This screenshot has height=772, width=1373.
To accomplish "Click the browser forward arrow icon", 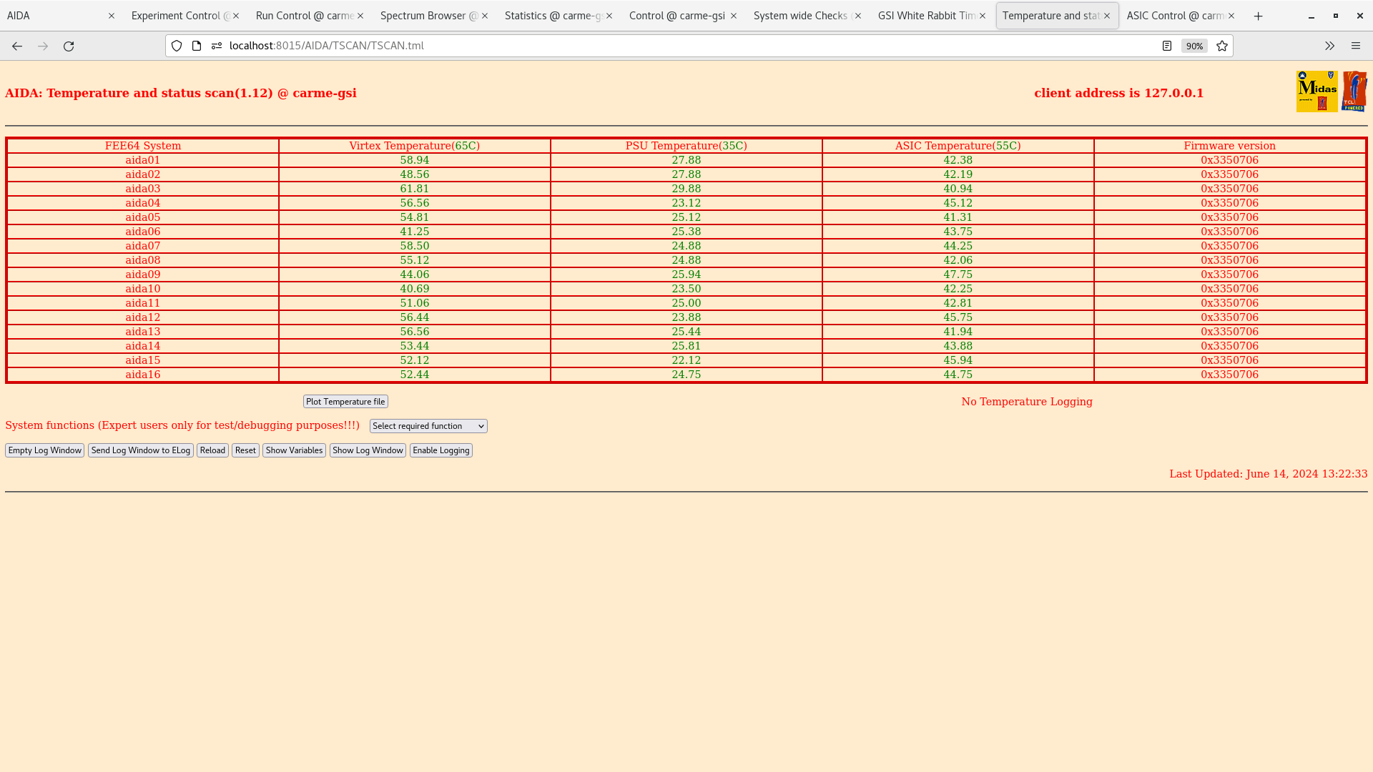I will (42, 45).
